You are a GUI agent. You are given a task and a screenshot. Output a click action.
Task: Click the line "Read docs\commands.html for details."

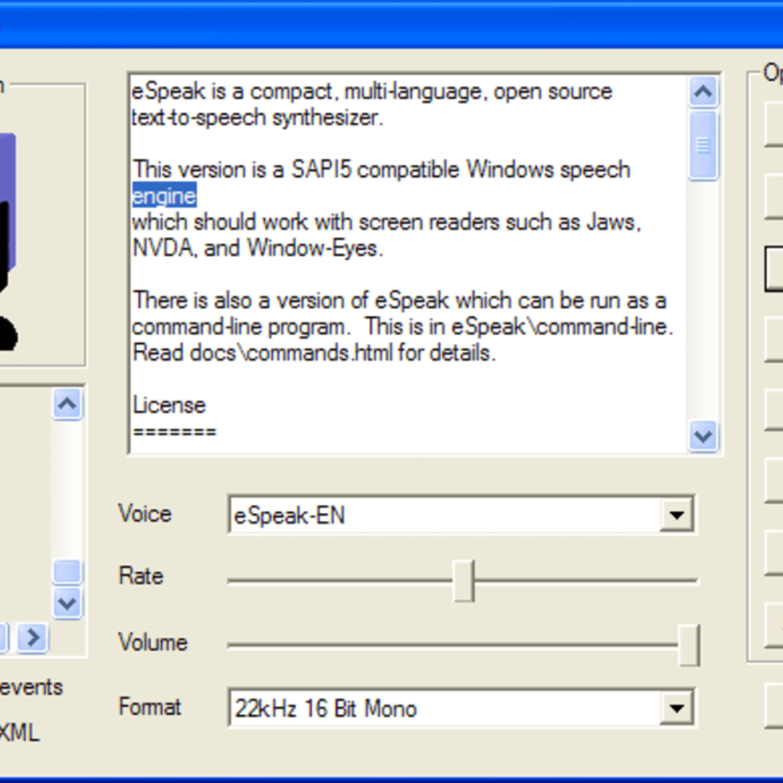point(314,353)
